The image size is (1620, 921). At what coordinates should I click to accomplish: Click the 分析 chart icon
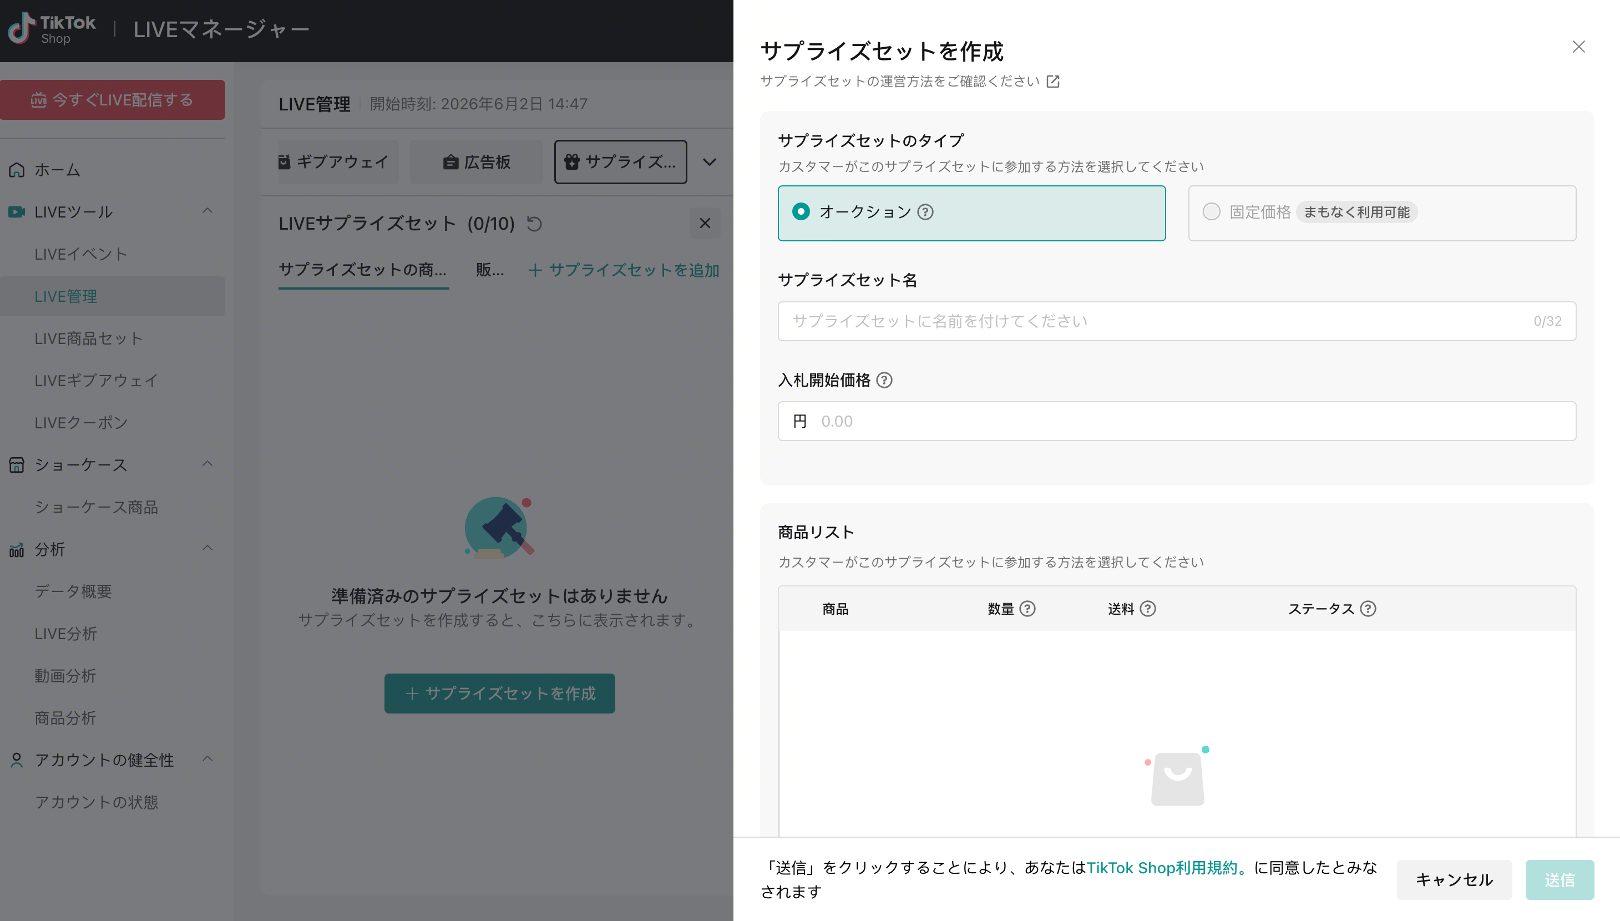click(17, 550)
